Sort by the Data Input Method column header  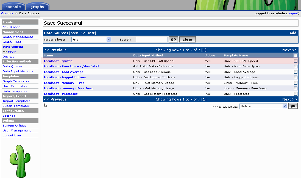pyautogui.click(x=148, y=55)
